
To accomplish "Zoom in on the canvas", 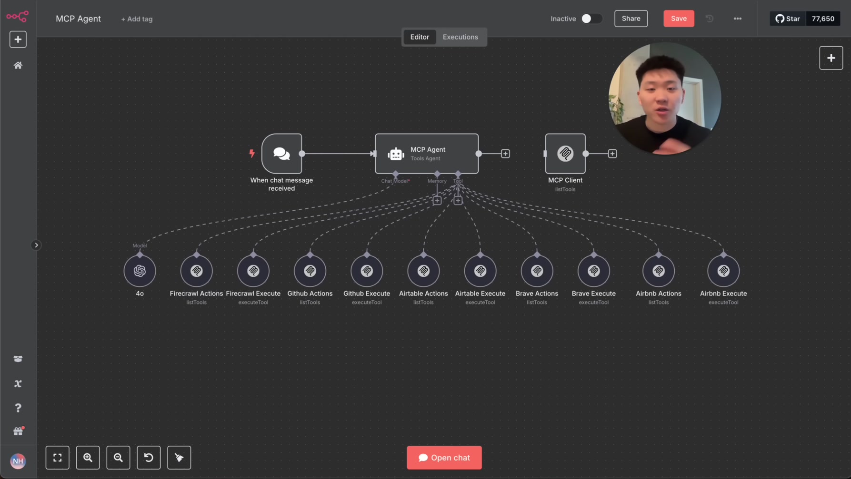I will (x=88, y=458).
